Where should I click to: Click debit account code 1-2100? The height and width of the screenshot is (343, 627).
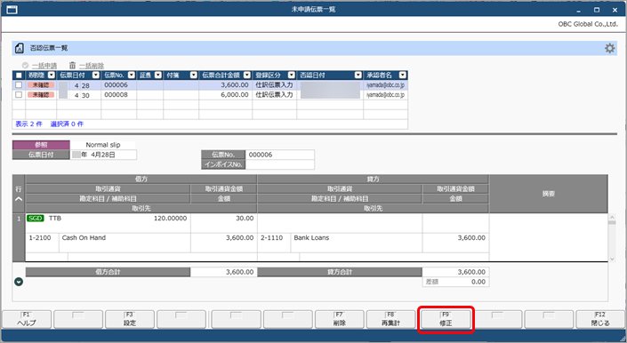[x=40, y=237]
